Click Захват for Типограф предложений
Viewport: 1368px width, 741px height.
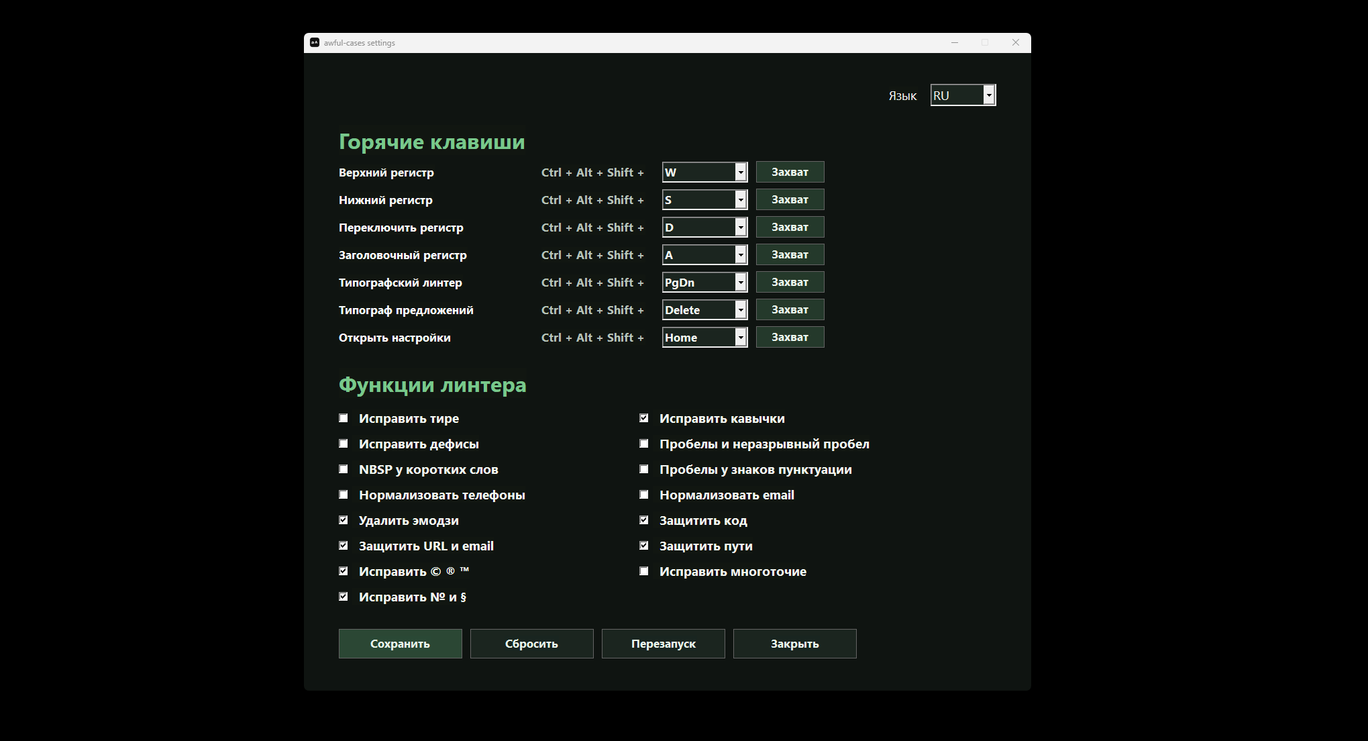pos(790,309)
